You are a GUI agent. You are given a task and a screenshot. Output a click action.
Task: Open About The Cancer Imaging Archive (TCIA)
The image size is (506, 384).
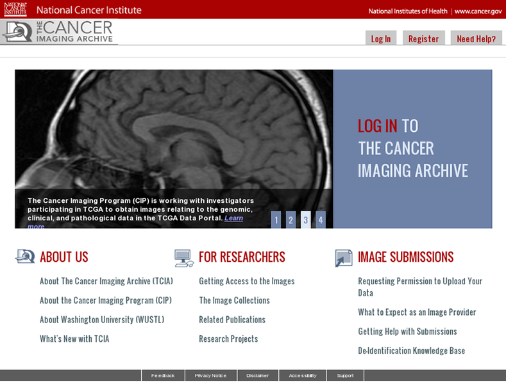(106, 281)
